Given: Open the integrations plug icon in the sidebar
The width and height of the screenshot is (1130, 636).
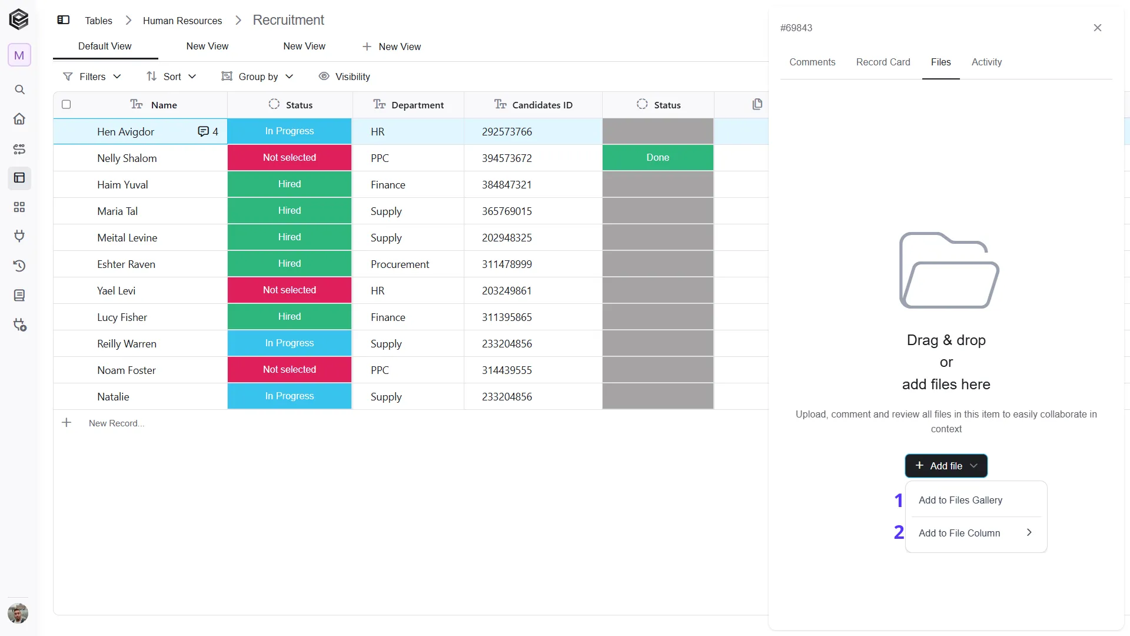Looking at the screenshot, I should [19, 236].
